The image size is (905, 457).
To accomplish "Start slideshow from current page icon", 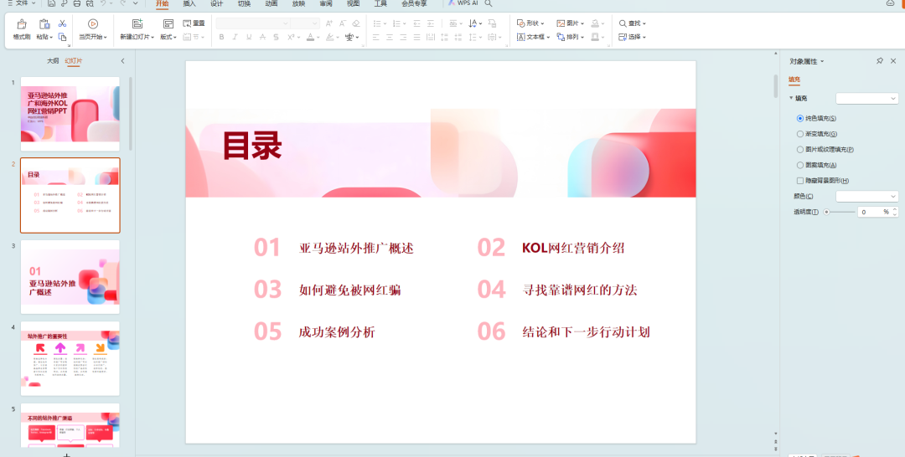I will click(x=92, y=23).
